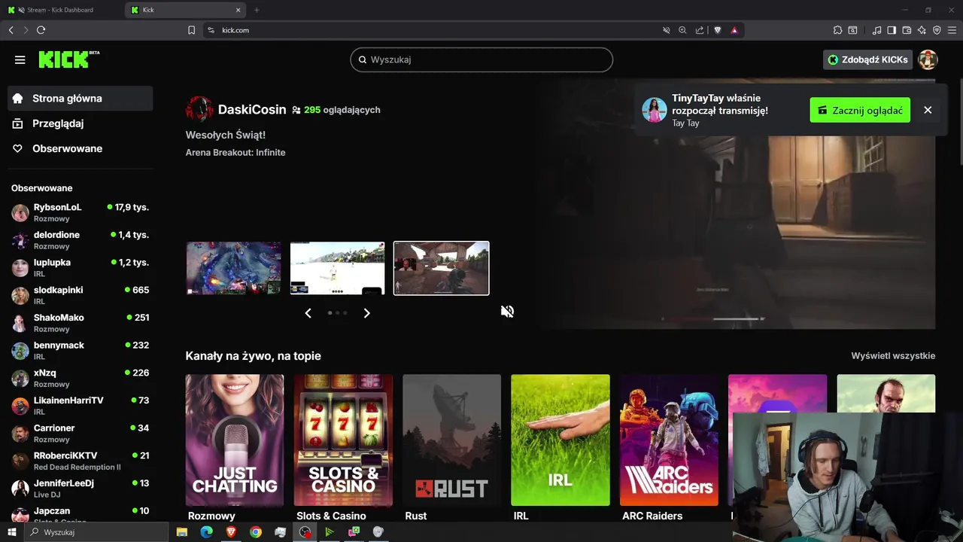Open Google Chrome from taskbar
The width and height of the screenshot is (963, 542).
(x=256, y=532)
